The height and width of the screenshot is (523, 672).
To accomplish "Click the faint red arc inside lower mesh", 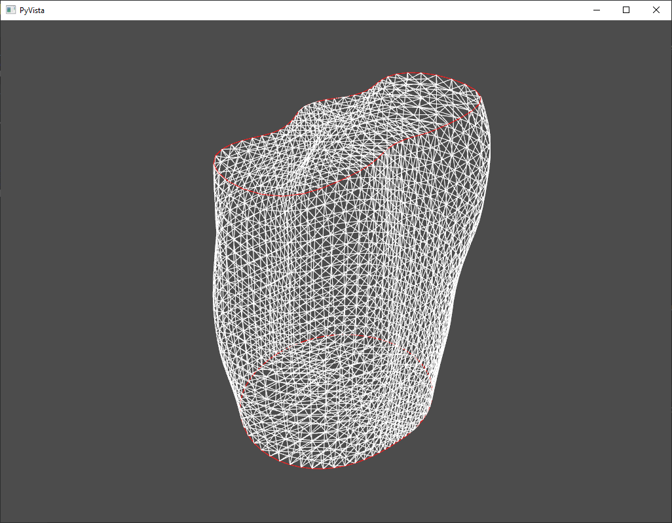I will [341, 337].
